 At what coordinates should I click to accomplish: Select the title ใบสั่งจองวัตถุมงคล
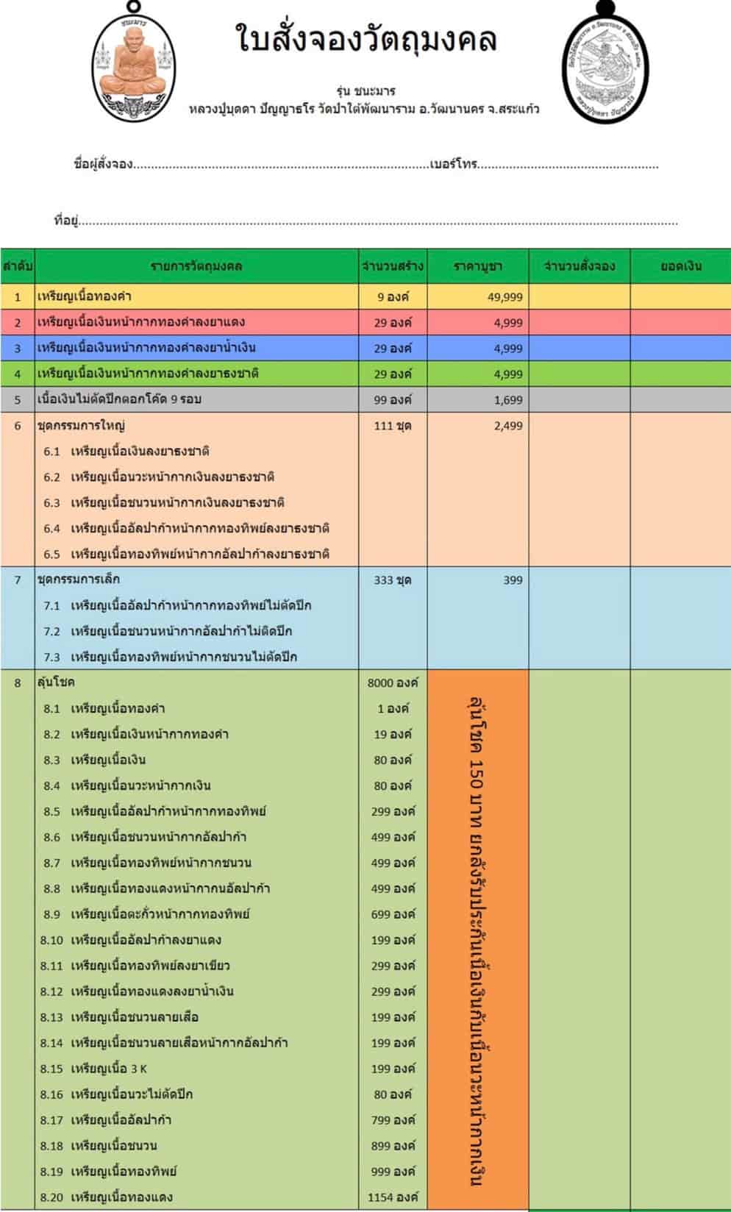(365, 39)
